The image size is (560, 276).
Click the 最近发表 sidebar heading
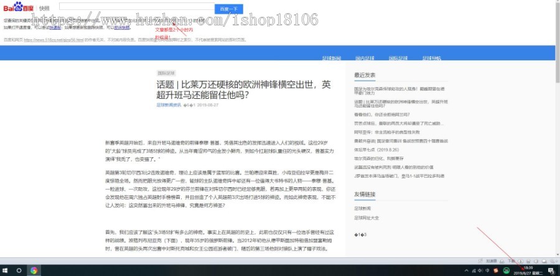point(365,75)
